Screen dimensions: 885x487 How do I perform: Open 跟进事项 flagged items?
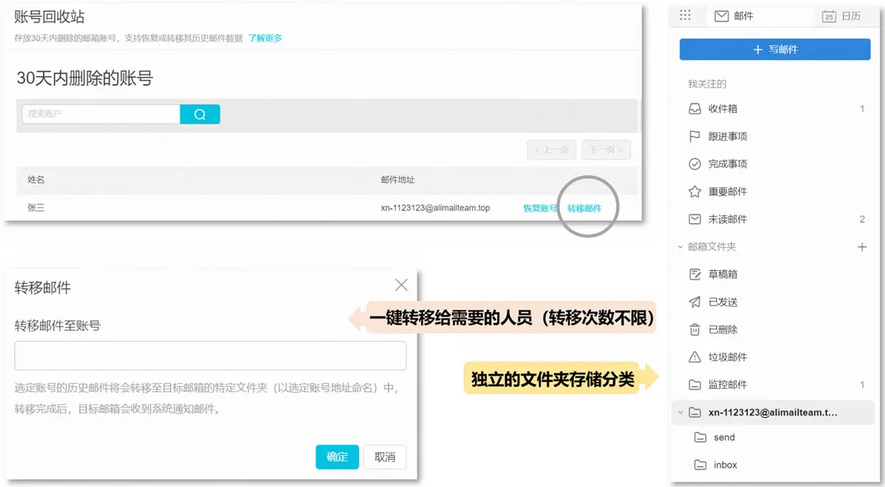click(727, 137)
